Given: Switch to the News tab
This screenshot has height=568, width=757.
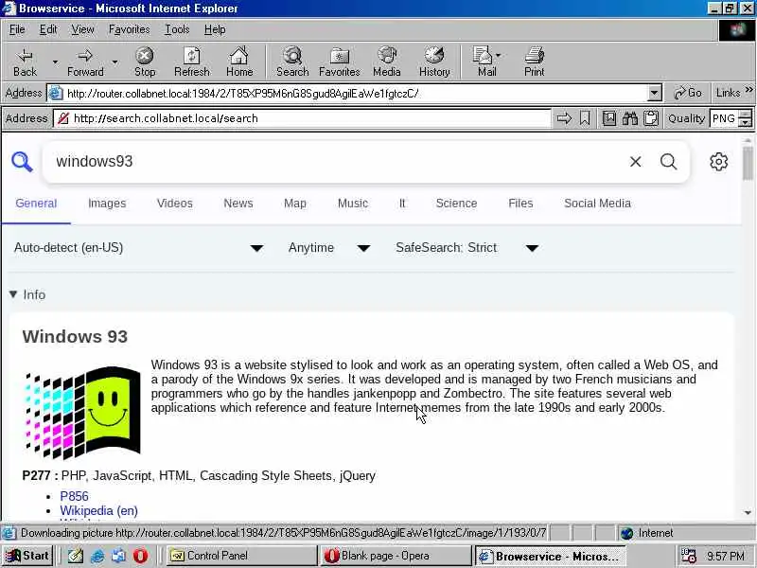Looking at the screenshot, I should pyautogui.click(x=238, y=204).
